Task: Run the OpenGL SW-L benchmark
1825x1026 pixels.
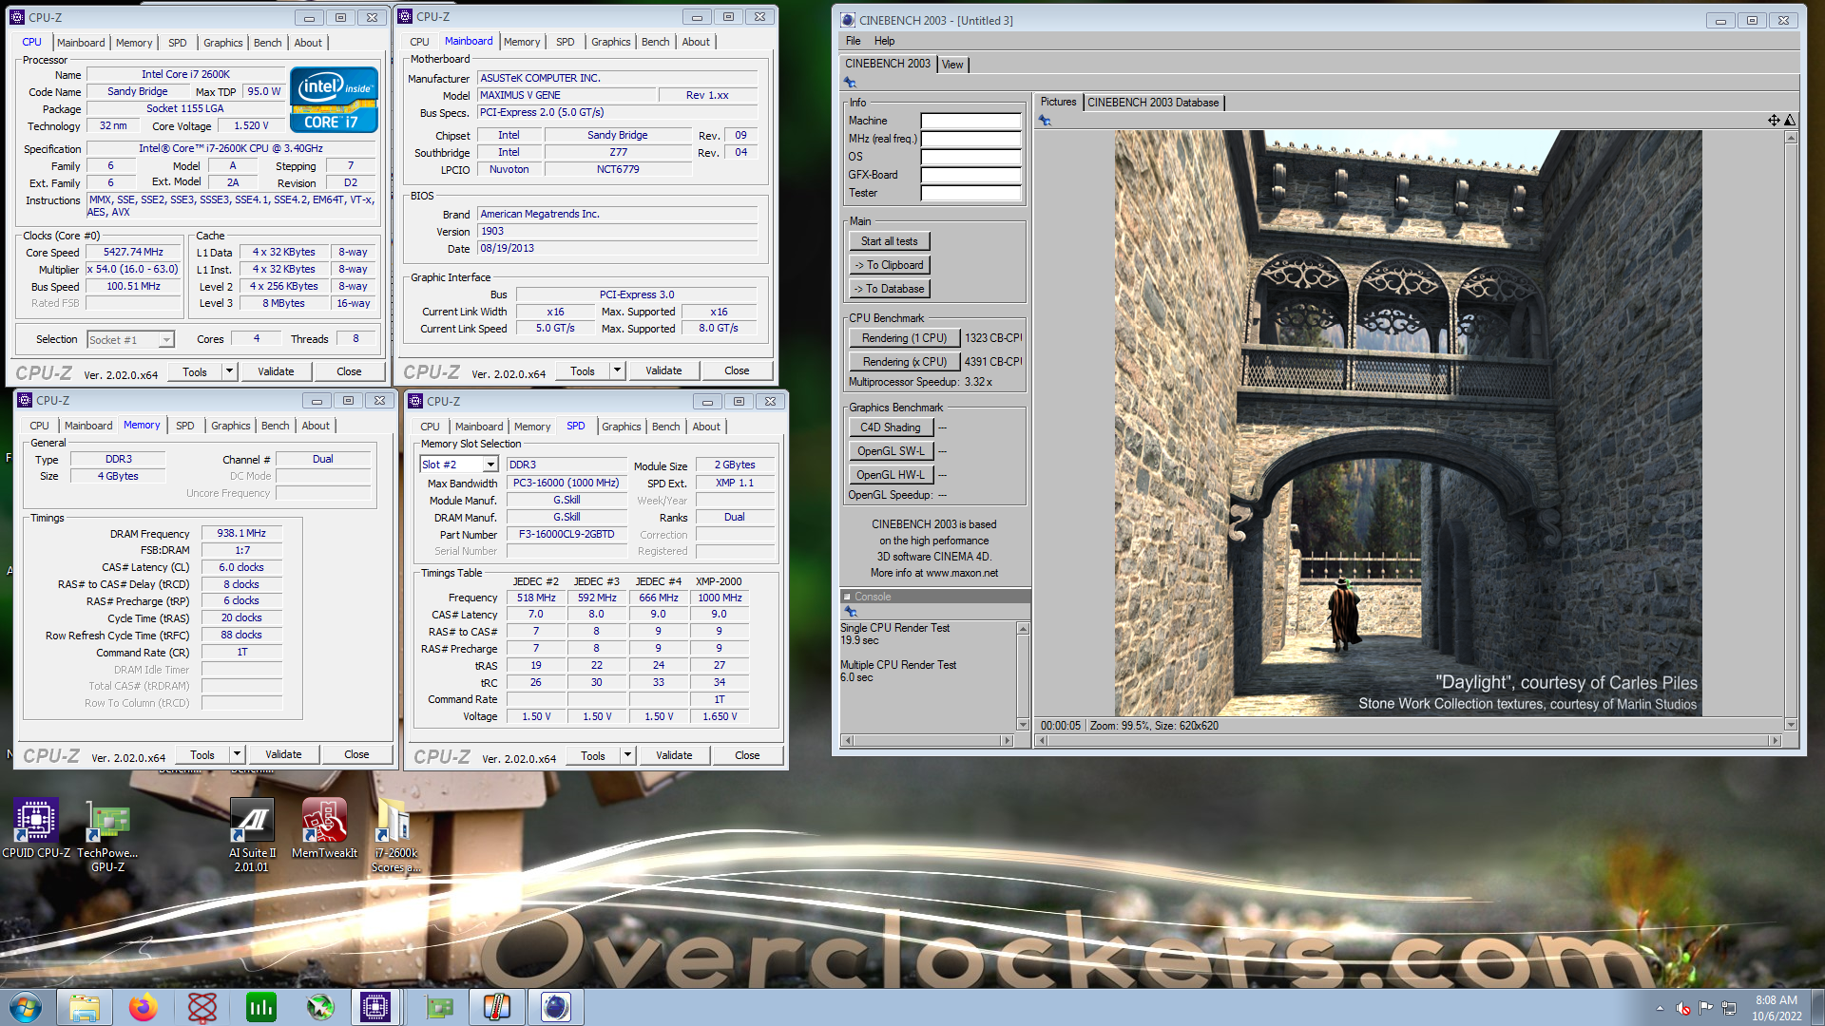Action: point(891,451)
